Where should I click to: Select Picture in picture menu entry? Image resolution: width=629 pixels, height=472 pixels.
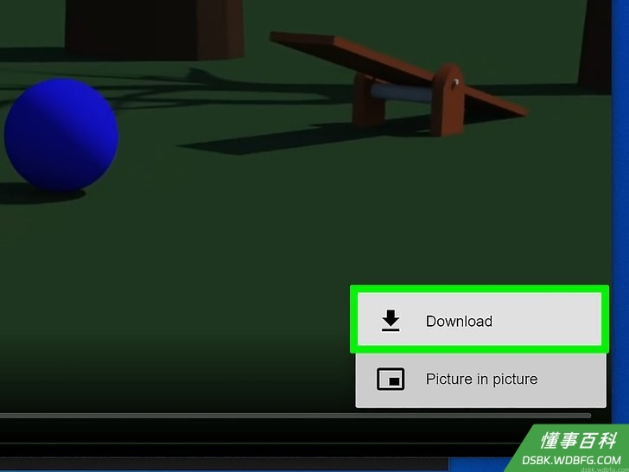pyautogui.click(x=480, y=380)
